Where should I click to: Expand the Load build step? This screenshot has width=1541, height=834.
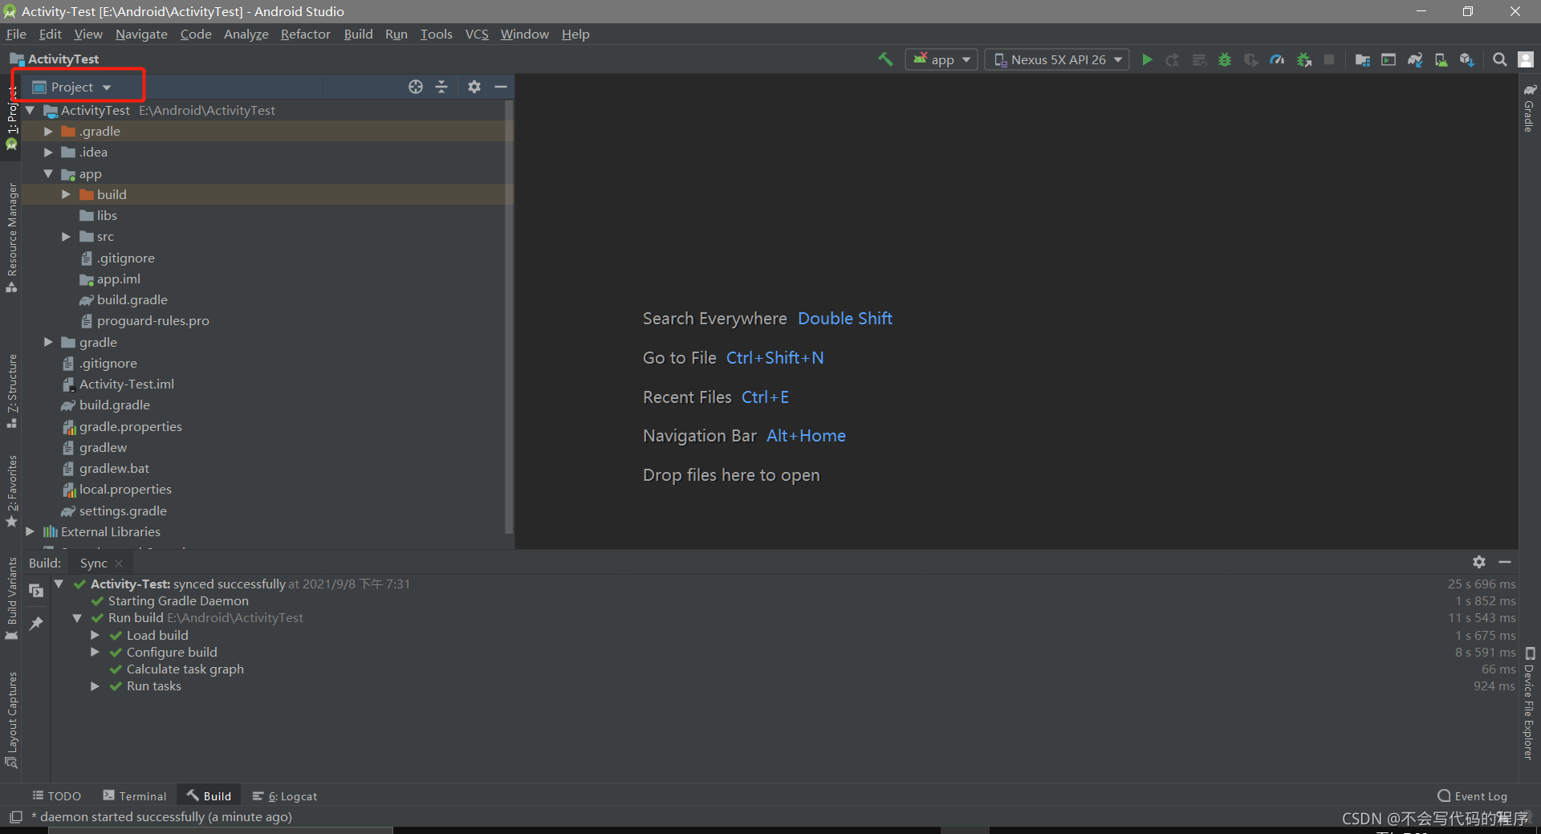(95, 635)
